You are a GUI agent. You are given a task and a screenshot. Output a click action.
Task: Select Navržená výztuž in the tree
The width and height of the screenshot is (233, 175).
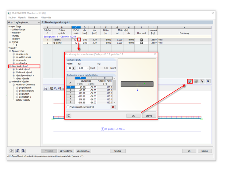tap(20, 66)
